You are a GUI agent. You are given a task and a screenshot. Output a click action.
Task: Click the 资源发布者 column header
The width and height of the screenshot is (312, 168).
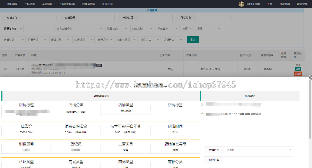pyautogui.click(x=267, y=55)
